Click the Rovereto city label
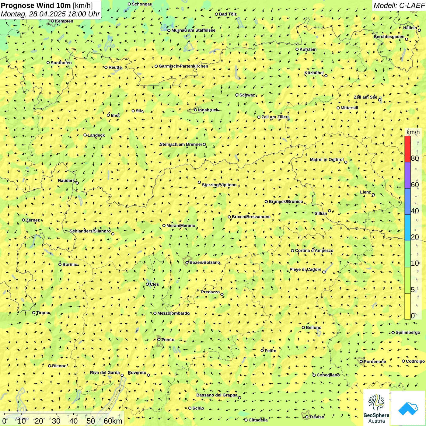The height and width of the screenshot is (426, 426). point(137,372)
